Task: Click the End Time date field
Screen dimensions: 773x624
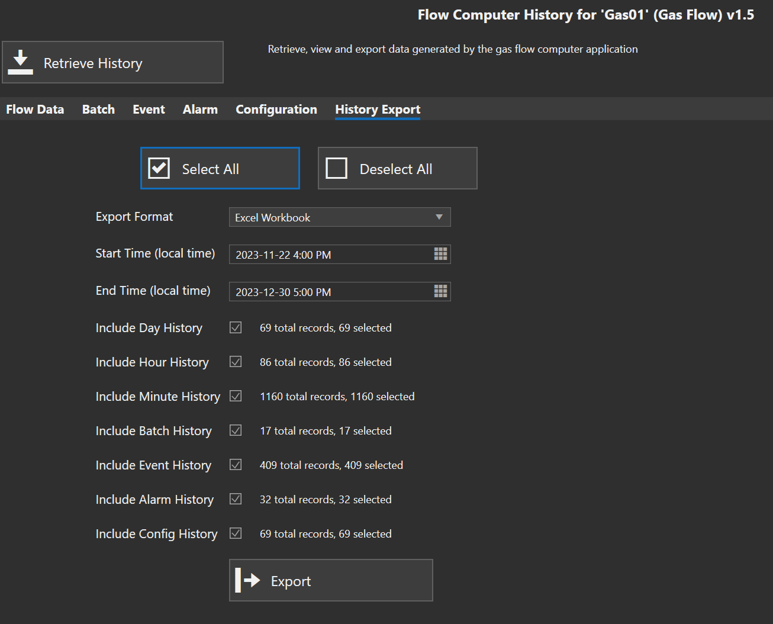Action: coord(328,292)
